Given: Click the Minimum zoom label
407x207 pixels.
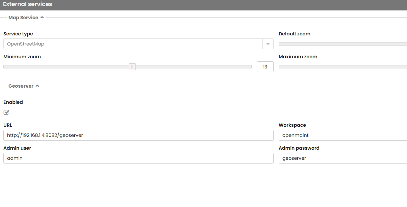Looking at the screenshot, I should pyautogui.click(x=22, y=57).
